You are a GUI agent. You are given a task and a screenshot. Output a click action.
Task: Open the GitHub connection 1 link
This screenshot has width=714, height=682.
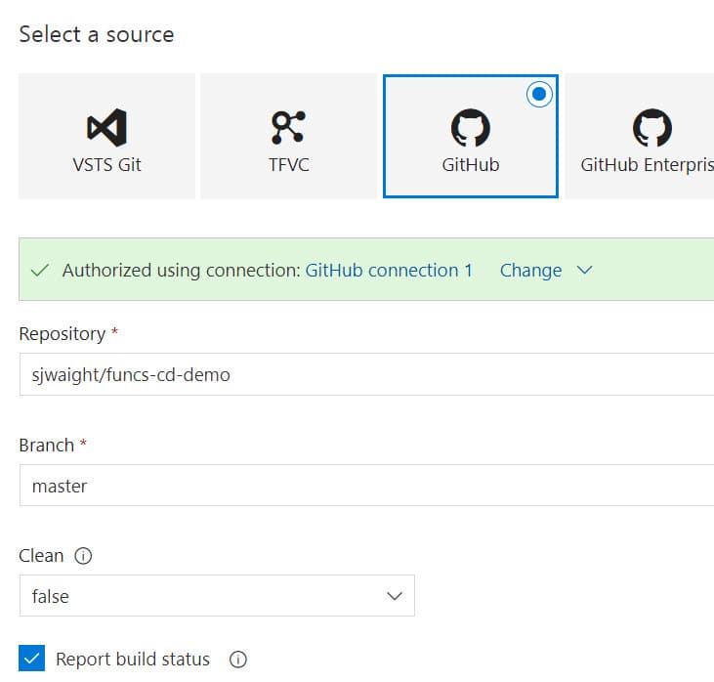point(389,270)
